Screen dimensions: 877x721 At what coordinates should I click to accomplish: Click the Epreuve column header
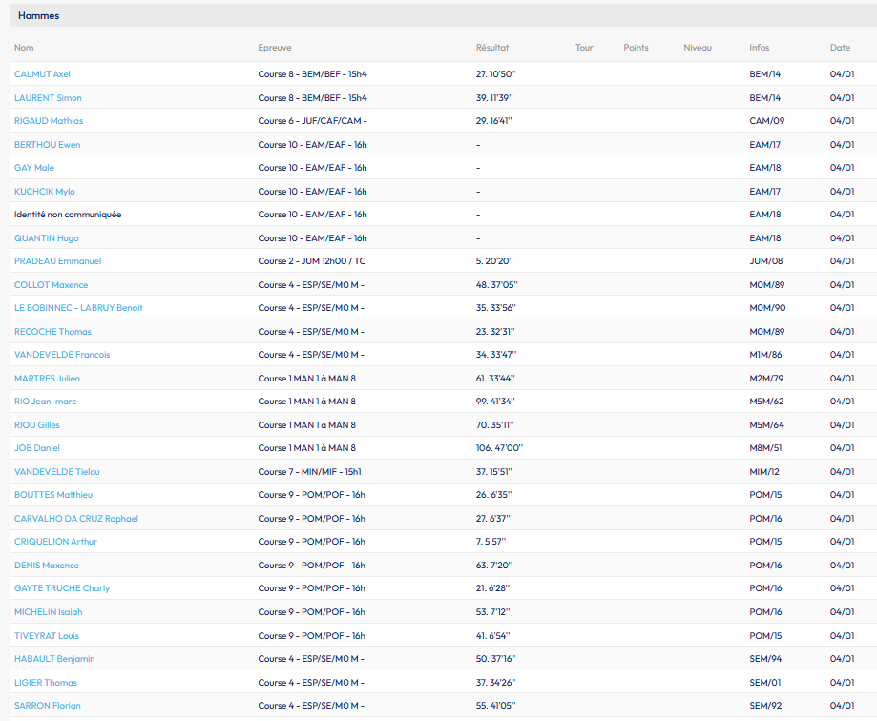pyautogui.click(x=275, y=48)
